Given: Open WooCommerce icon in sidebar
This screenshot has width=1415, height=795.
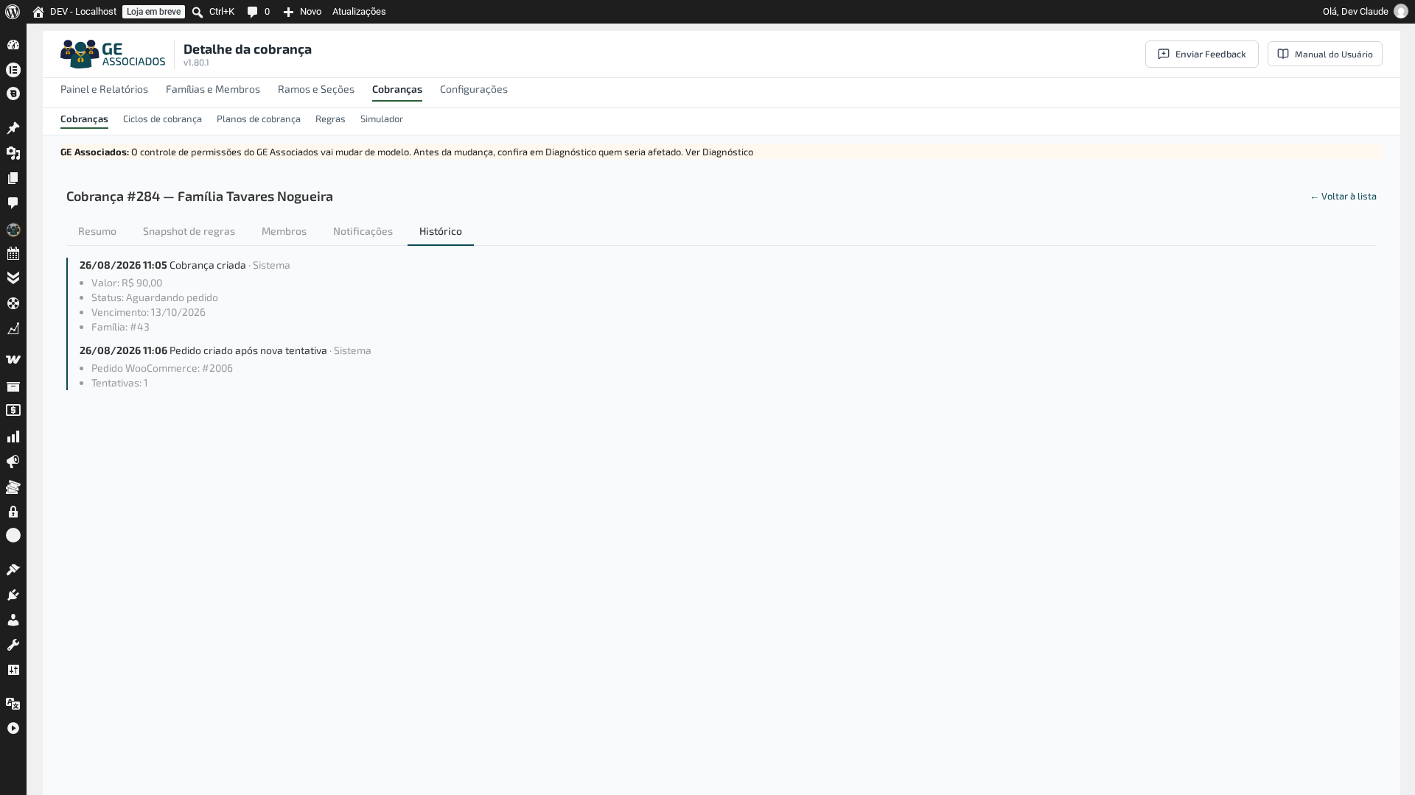Looking at the screenshot, I should tap(13, 360).
